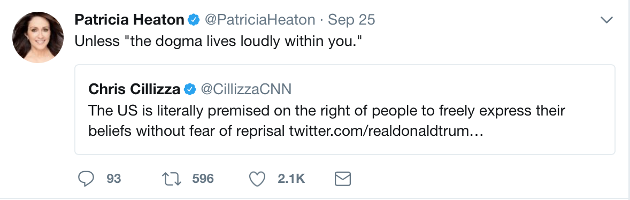Click the Sep 25 timestamp
This screenshot has height=200, width=630.
point(351,19)
